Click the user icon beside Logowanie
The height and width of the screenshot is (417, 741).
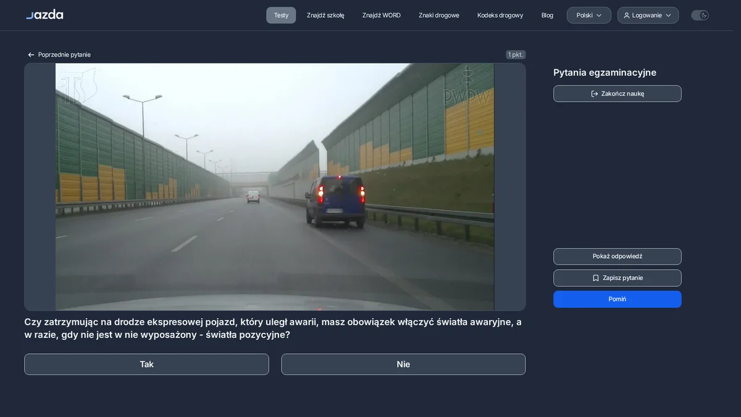(627, 15)
